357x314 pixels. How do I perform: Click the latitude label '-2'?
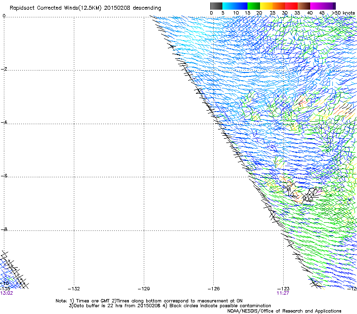coord(4,69)
